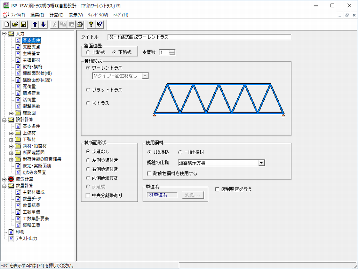This screenshot has height=269, width=358.
Task: Open テキスト出力 in the tree
Action: 26,239
